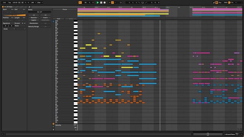Click the Randomize button
The width and height of the screenshot is (244, 137).
[34, 23]
